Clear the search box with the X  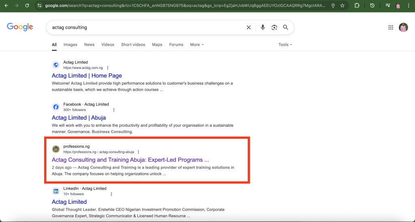(248, 27)
